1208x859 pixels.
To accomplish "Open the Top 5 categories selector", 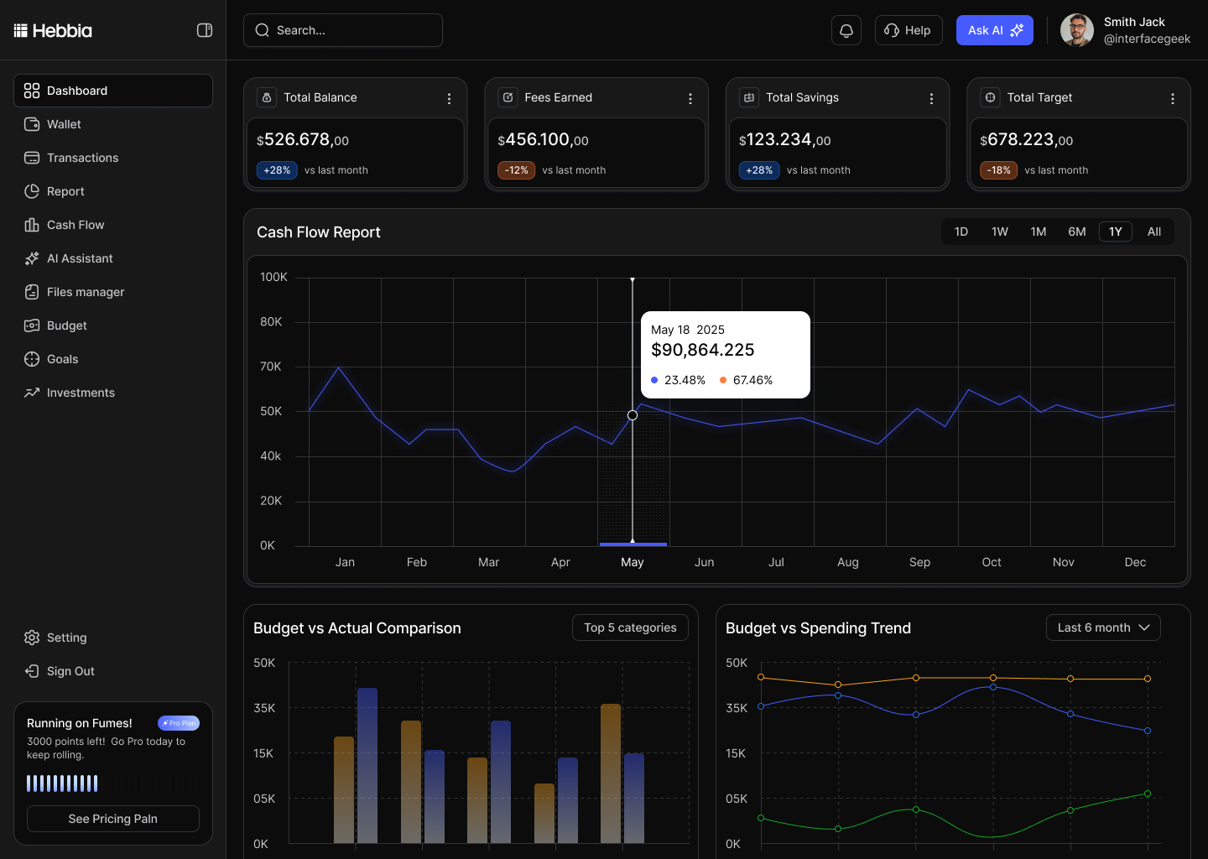I will tap(630, 627).
